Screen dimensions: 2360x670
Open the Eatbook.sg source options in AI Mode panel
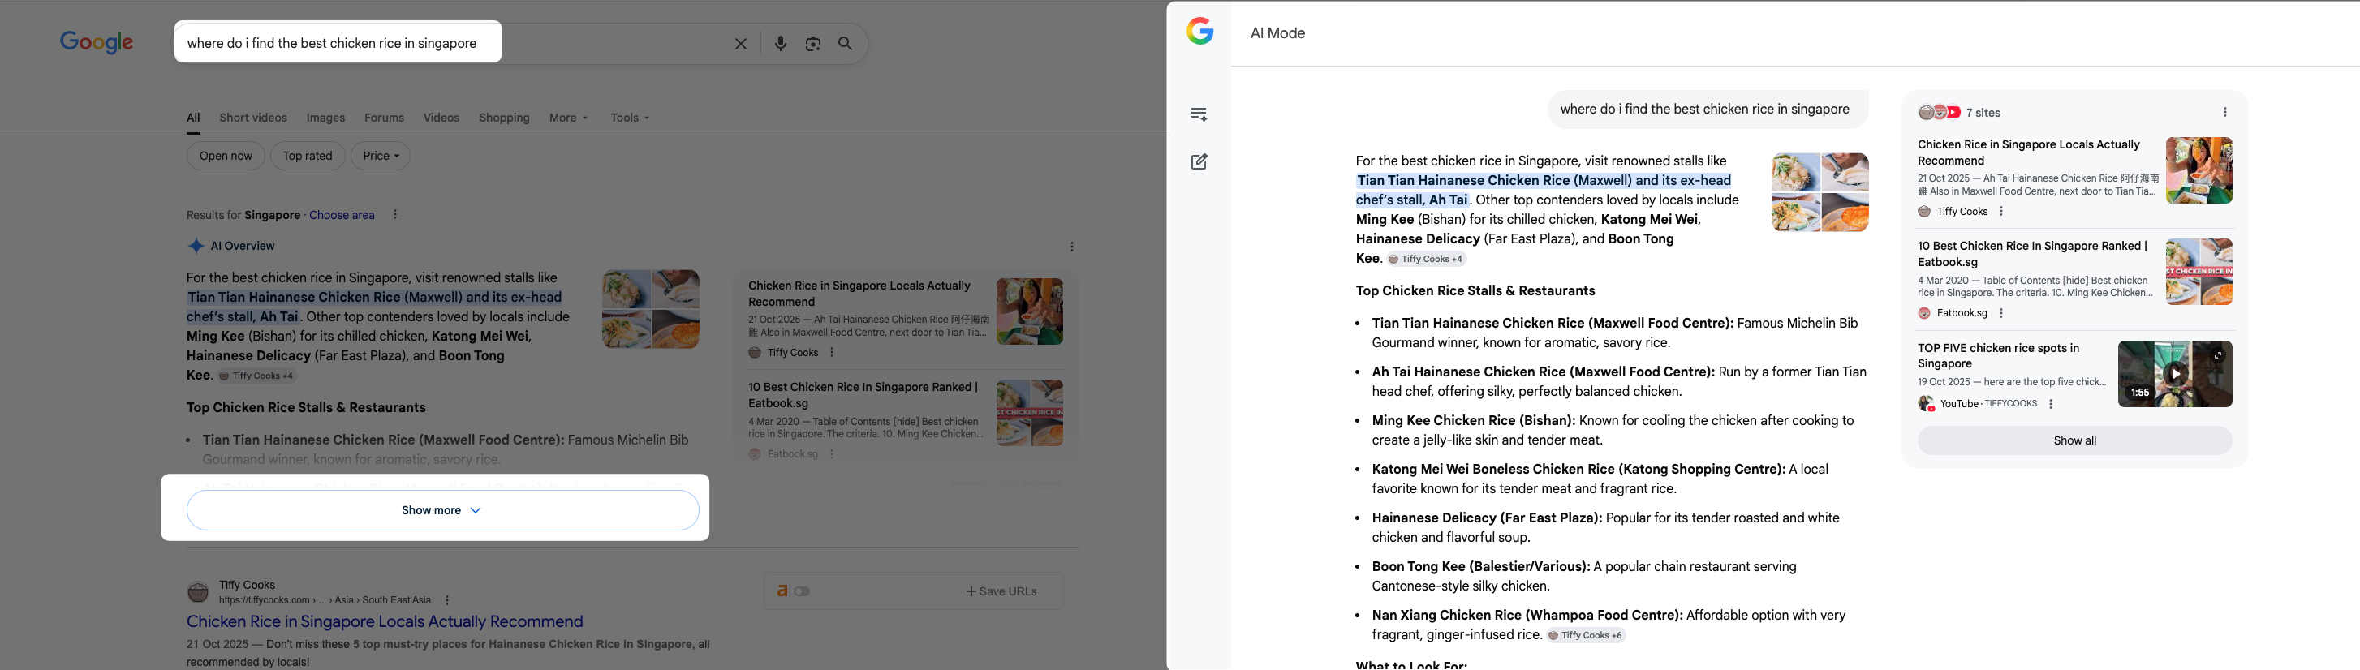click(x=2000, y=313)
